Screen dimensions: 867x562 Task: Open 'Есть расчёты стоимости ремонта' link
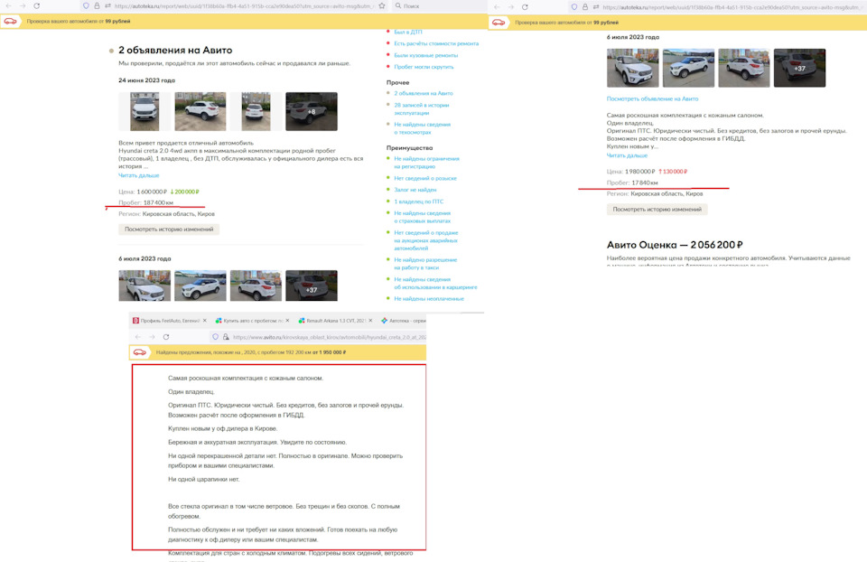(436, 43)
